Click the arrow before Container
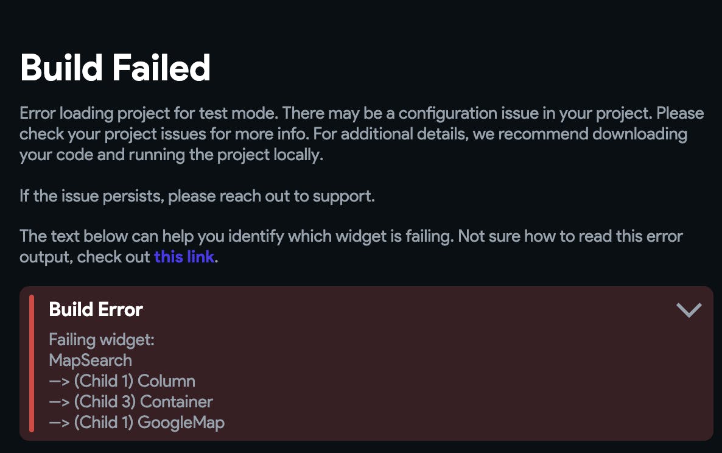This screenshot has width=722, height=453. [59, 402]
